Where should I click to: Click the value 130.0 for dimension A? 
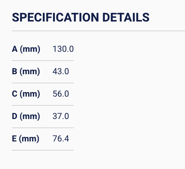pos(63,49)
